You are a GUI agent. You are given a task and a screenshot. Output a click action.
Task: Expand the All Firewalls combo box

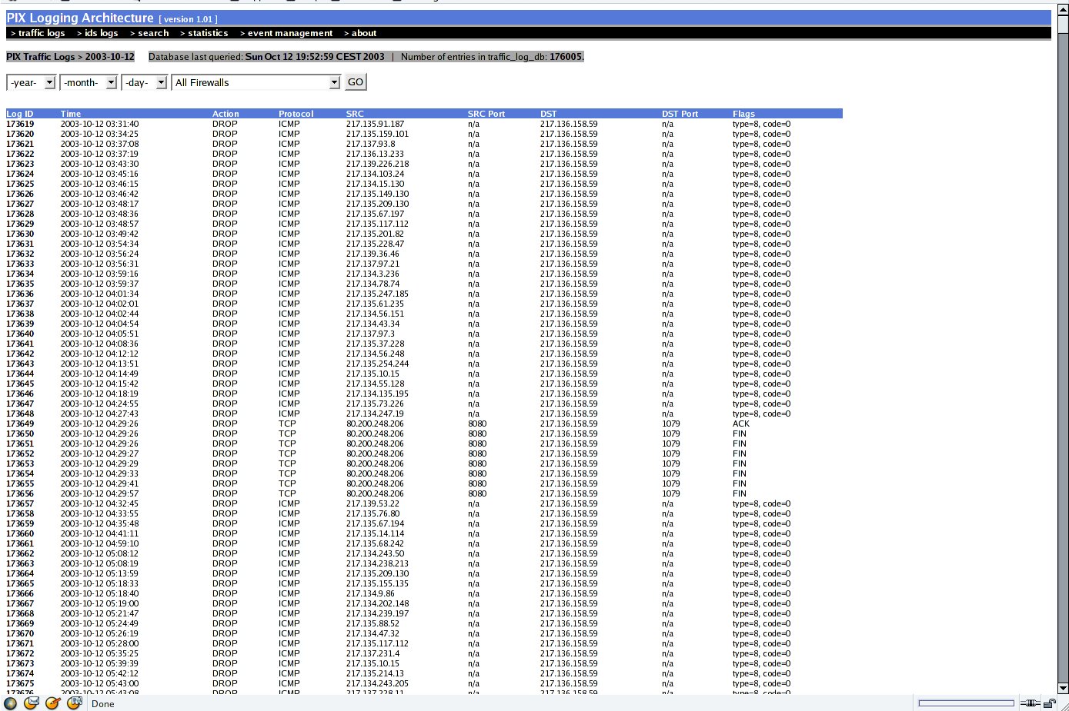(x=256, y=82)
